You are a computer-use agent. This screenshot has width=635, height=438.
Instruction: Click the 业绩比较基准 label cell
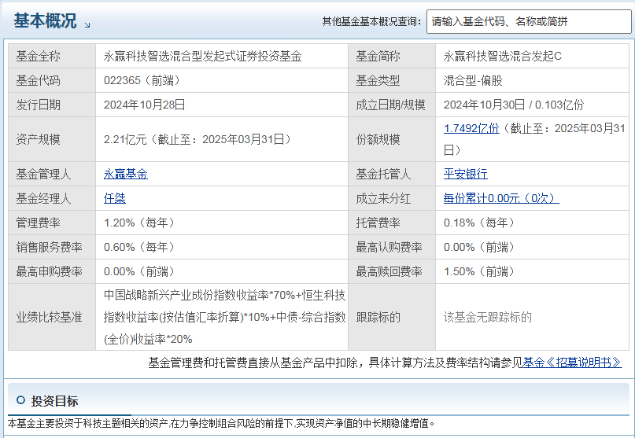[x=52, y=317]
